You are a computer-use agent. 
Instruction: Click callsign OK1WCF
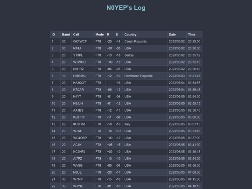pyautogui.click(x=80, y=42)
